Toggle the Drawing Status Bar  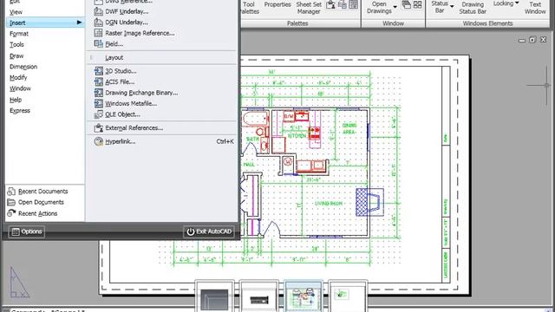pos(473,8)
